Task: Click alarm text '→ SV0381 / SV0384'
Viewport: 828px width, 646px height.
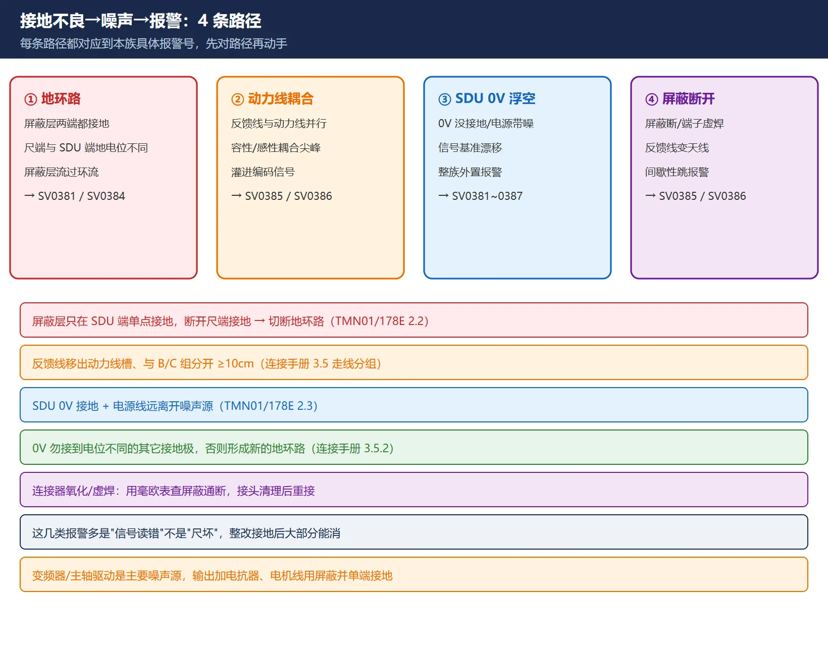Action: (x=75, y=196)
